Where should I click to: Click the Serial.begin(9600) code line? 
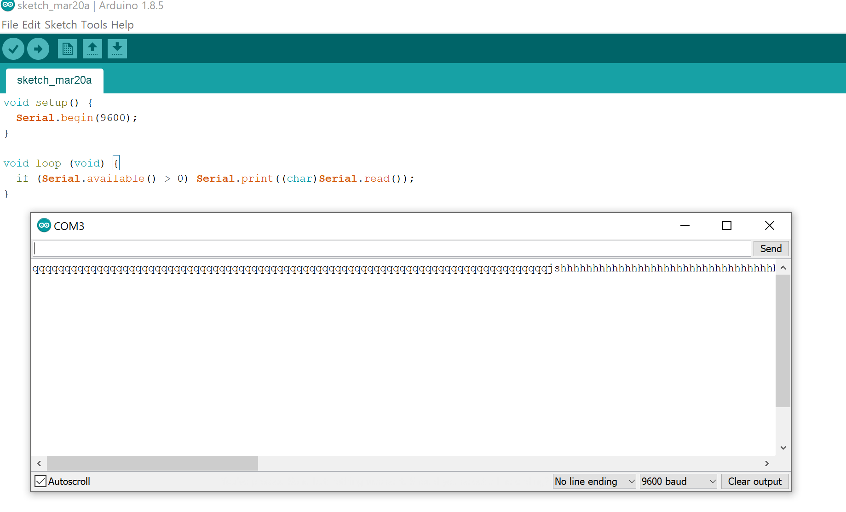[x=77, y=118]
